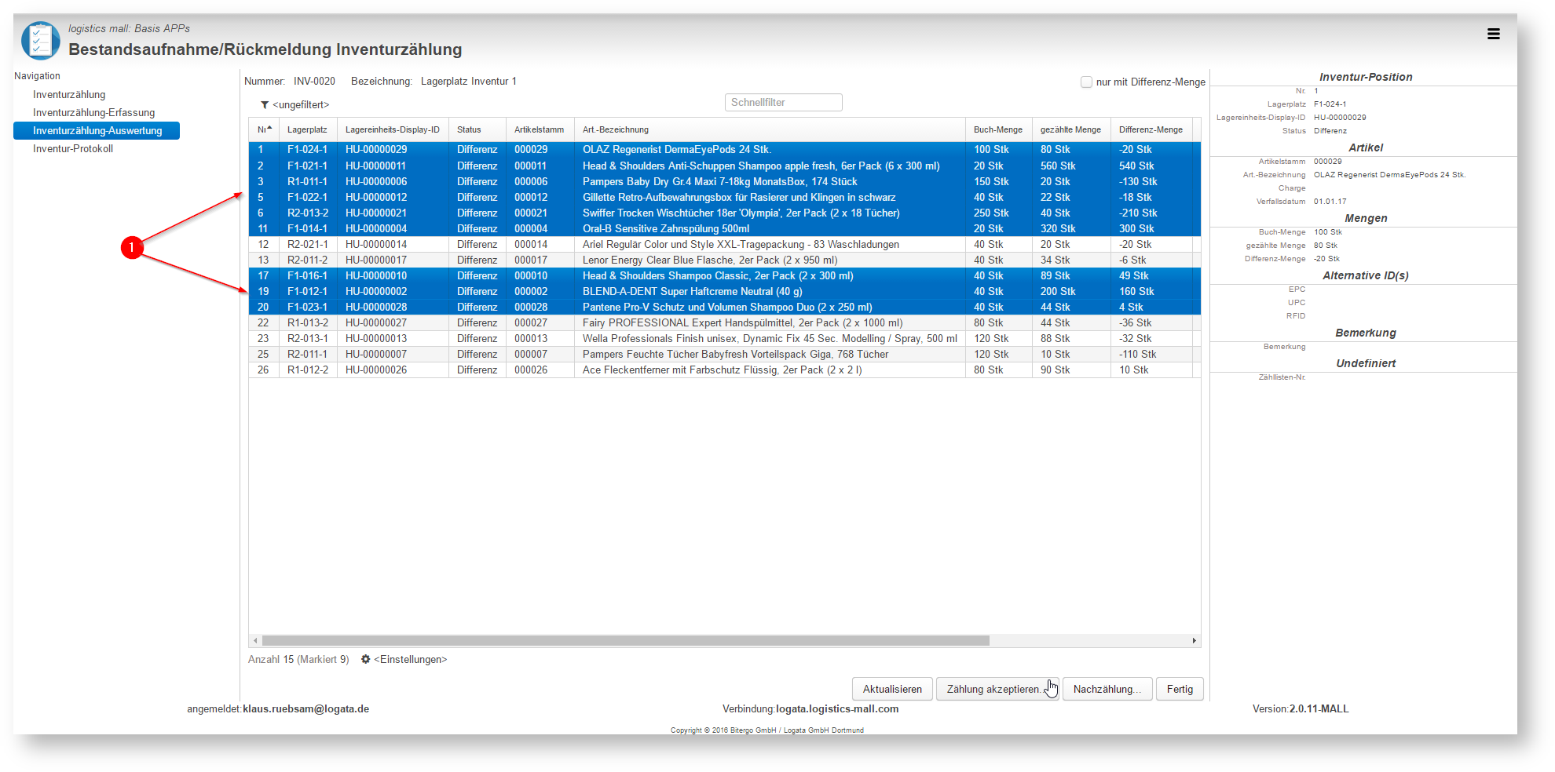The width and height of the screenshot is (1555, 772).
Task: Click the sort arrow in Nr column
Action: (269, 128)
